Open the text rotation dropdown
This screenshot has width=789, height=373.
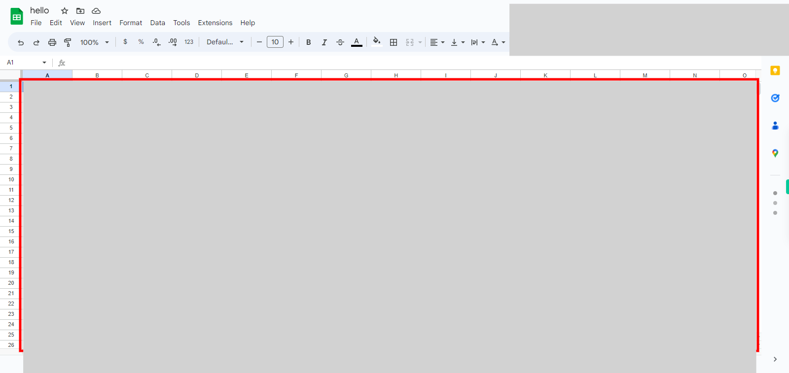click(x=498, y=42)
